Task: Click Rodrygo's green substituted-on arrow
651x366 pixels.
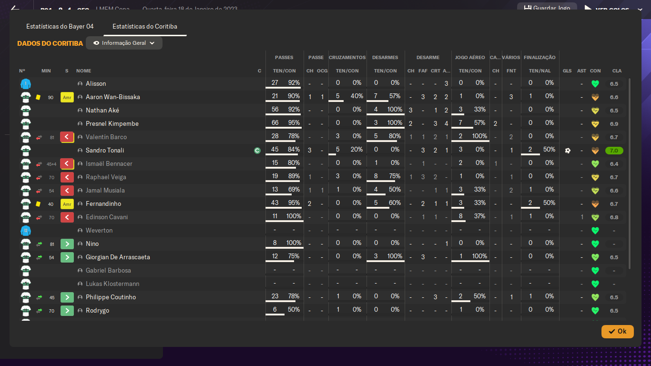Action: 67,311
